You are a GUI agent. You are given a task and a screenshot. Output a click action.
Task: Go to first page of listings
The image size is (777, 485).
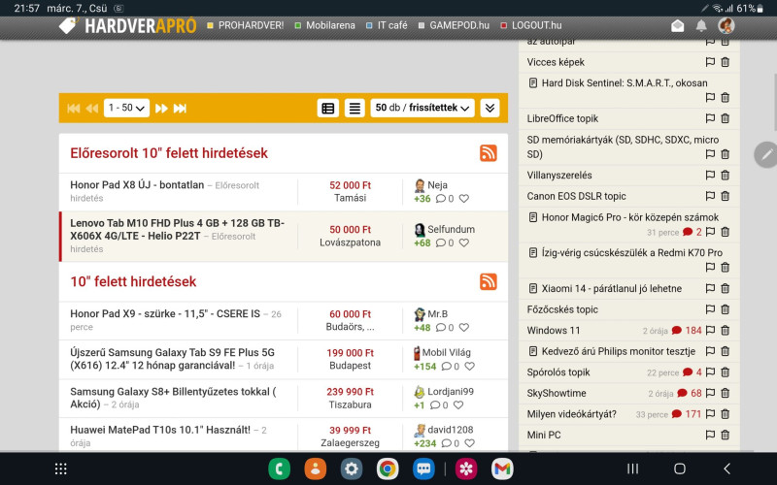74,108
